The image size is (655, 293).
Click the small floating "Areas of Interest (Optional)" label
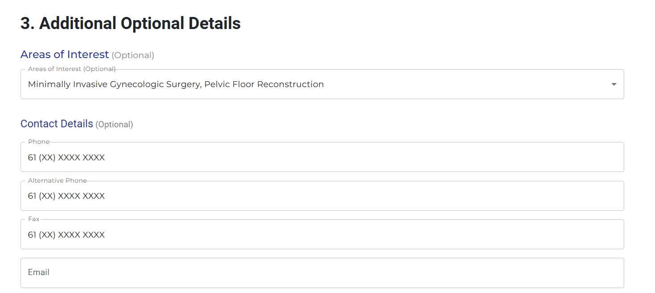[72, 69]
